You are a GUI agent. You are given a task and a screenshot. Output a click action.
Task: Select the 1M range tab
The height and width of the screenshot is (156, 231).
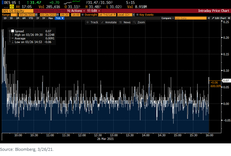coord(17,18)
